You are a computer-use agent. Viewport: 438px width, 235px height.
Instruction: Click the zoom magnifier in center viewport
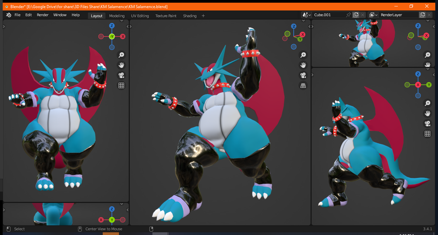(x=303, y=55)
